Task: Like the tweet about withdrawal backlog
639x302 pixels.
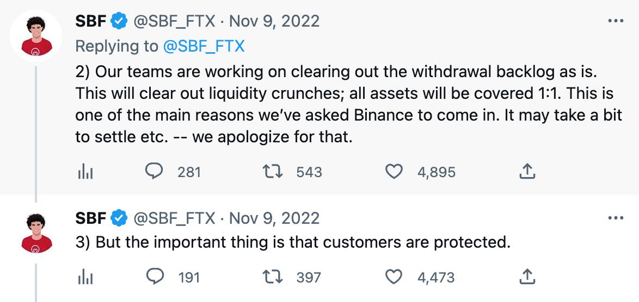Action: [x=393, y=172]
